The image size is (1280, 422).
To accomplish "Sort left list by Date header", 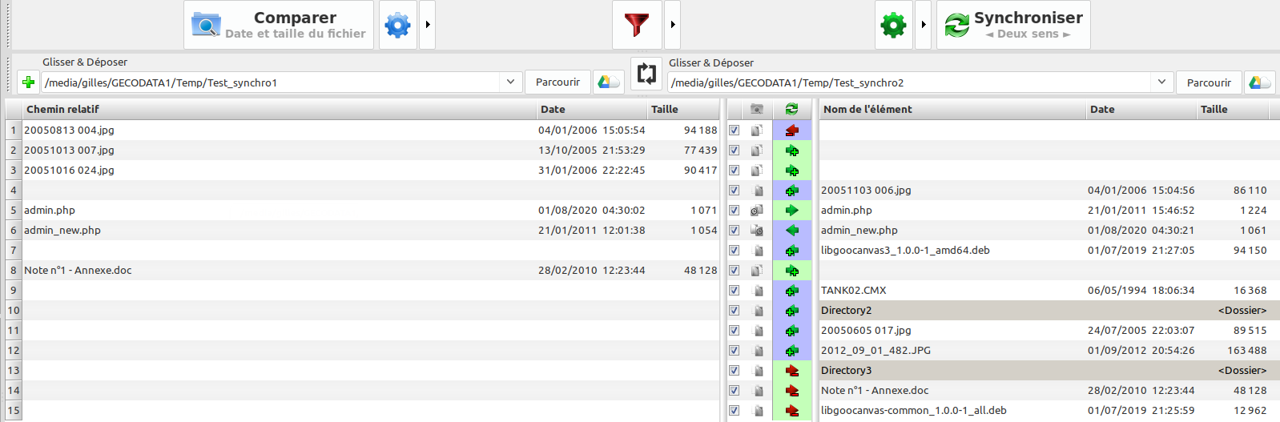I will point(593,110).
